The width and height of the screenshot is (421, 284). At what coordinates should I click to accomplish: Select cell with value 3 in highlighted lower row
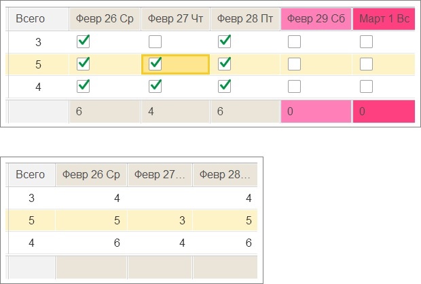click(160, 220)
